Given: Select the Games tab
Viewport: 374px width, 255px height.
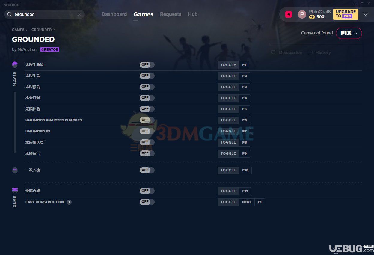Looking at the screenshot, I should [144, 14].
